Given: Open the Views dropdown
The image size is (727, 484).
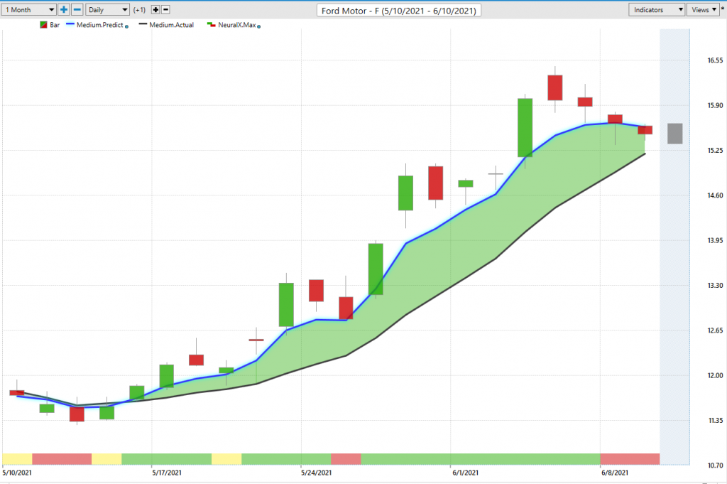Looking at the screenshot, I should point(703,10).
